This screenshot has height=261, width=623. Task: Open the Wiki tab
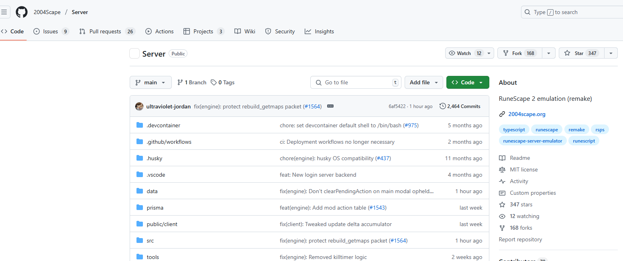coord(245,31)
